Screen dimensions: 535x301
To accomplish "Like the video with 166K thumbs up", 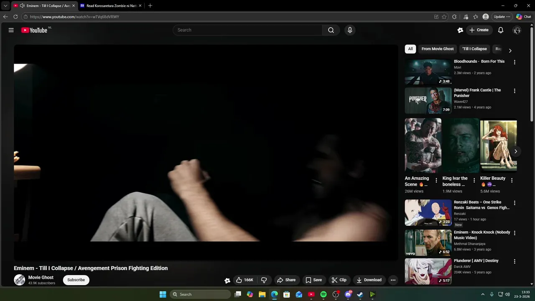I will (245, 280).
